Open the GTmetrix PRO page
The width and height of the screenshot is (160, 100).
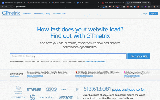[59, 14]
